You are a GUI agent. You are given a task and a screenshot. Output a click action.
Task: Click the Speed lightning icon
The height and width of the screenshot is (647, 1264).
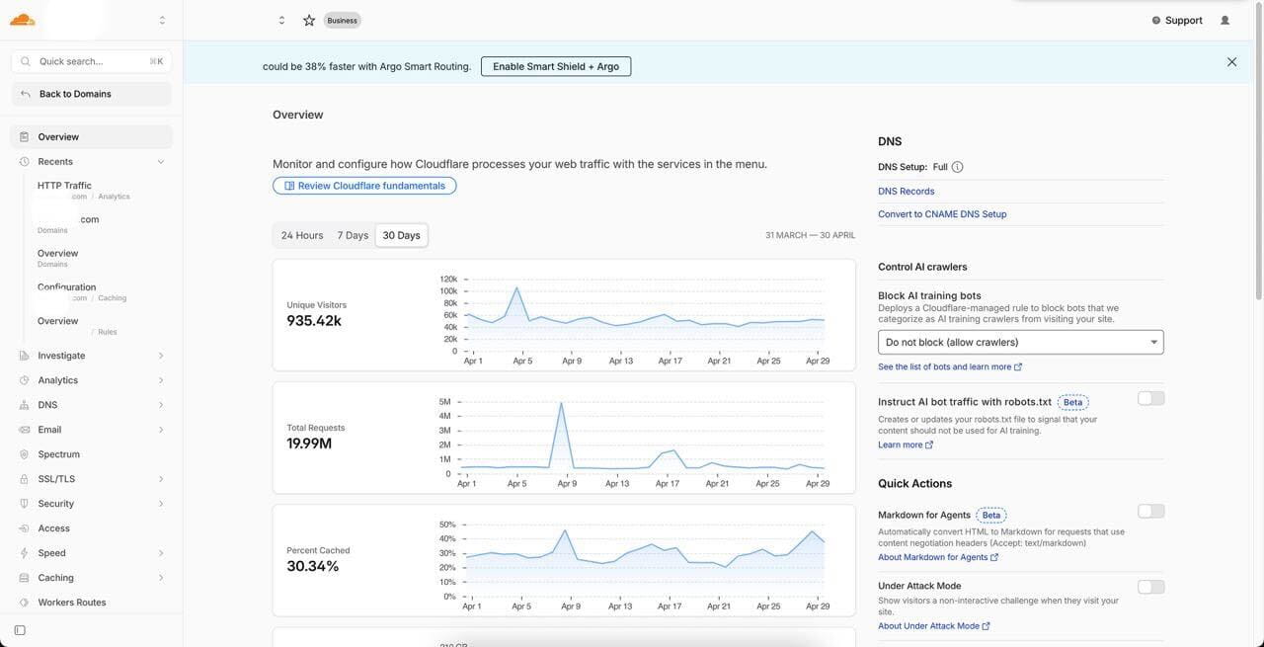point(24,553)
